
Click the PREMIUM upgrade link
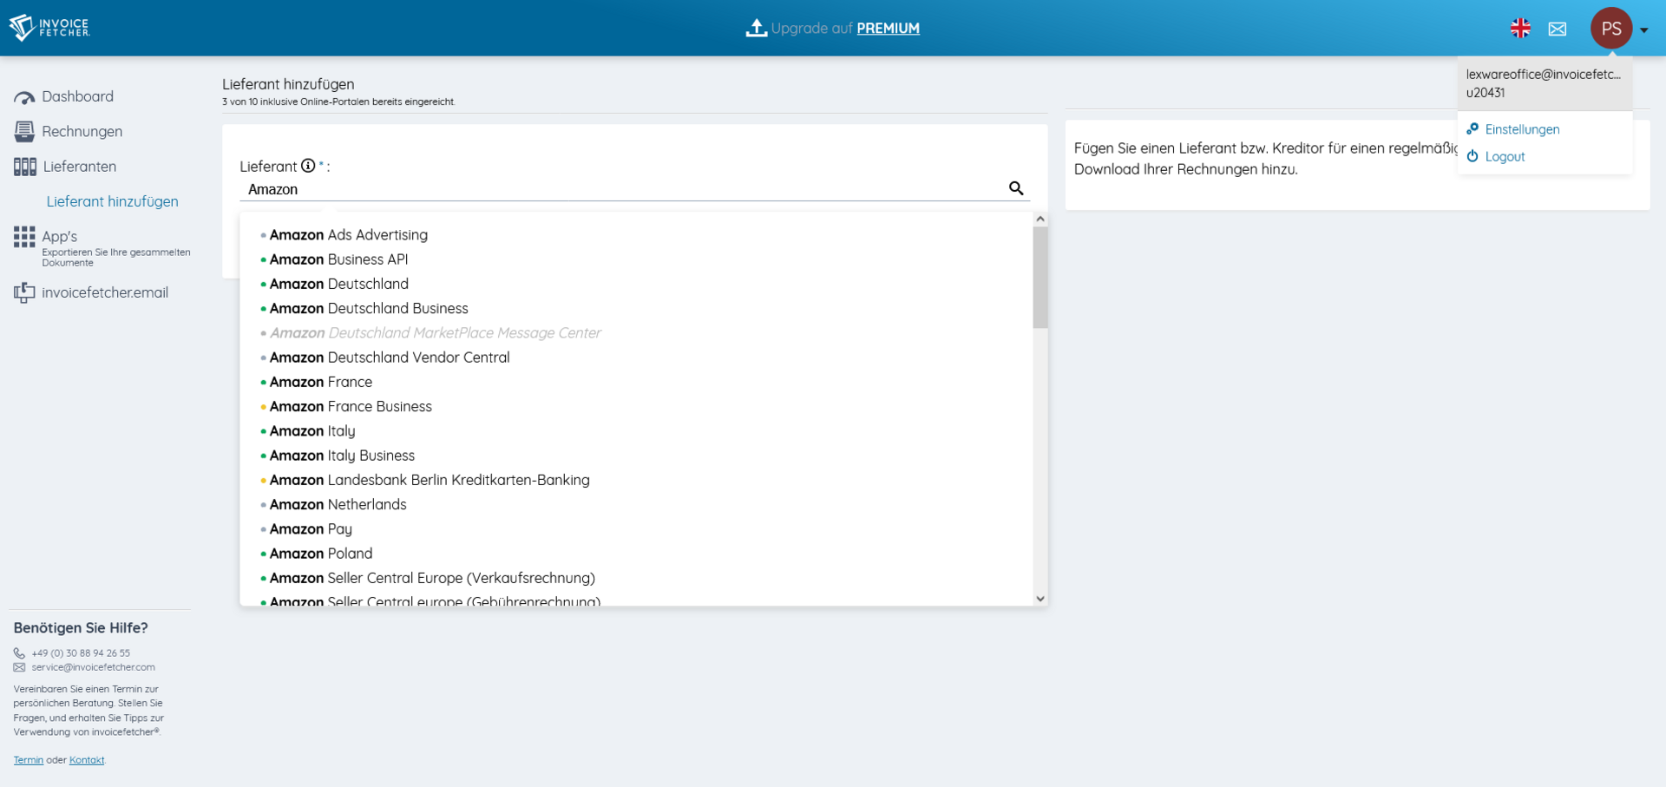[x=888, y=29]
